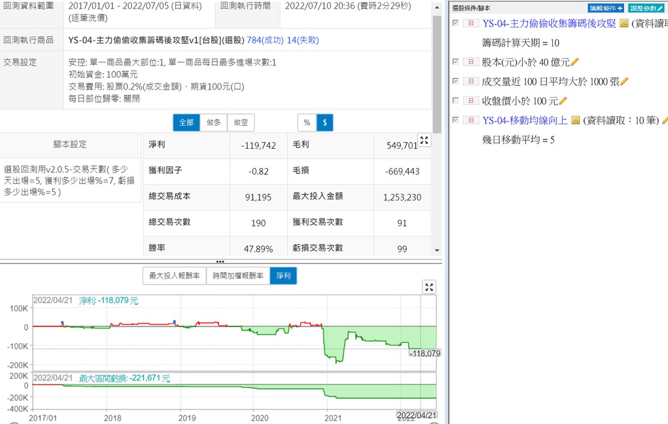Edit the 股本小於 40 億元 condition pencil
668x424 pixels.
point(575,62)
